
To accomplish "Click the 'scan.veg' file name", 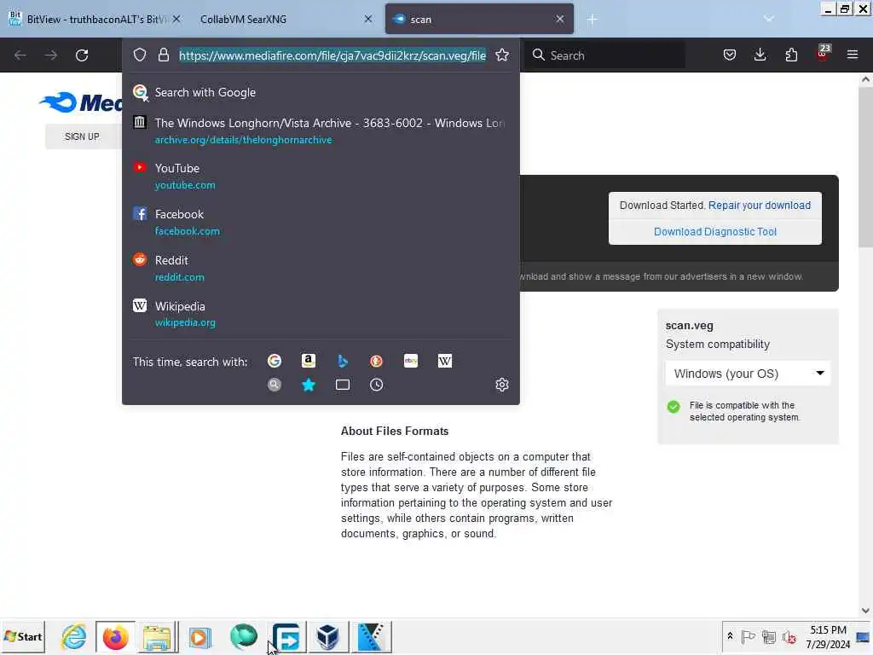I will (x=689, y=326).
